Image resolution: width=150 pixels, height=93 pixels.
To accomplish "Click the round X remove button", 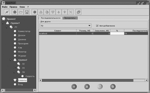I will pyautogui.click(x=87, y=87).
